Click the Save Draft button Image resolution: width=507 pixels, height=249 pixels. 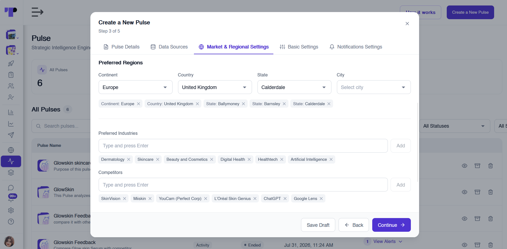(318, 225)
